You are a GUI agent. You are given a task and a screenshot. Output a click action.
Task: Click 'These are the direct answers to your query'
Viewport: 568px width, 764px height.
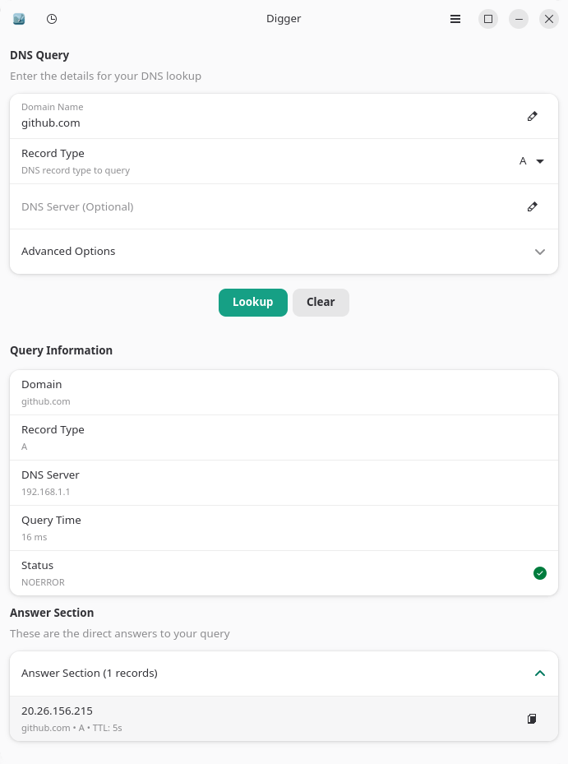tap(120, 633)
